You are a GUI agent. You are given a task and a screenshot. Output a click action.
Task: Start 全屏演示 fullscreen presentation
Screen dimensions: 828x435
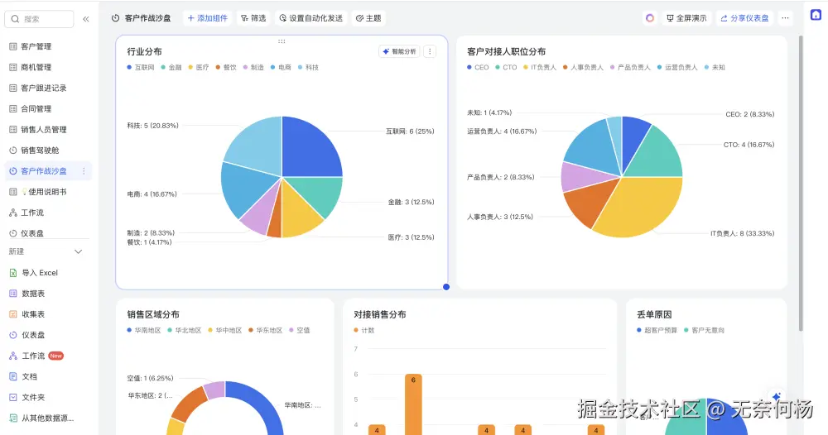coord(686,18)
